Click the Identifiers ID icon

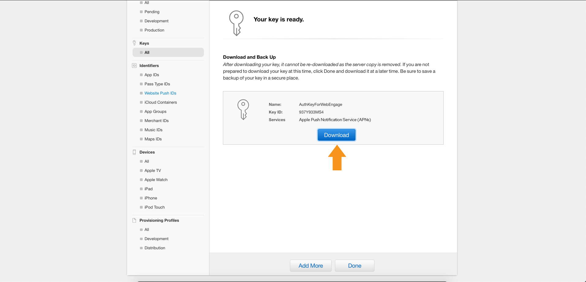coord(134,65)
